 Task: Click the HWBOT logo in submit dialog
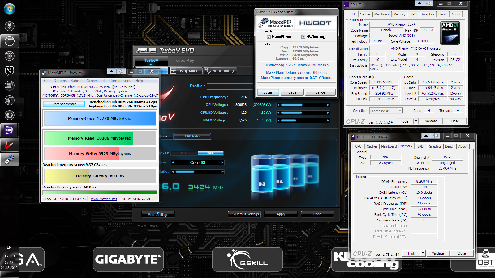[x=315, y=23]
